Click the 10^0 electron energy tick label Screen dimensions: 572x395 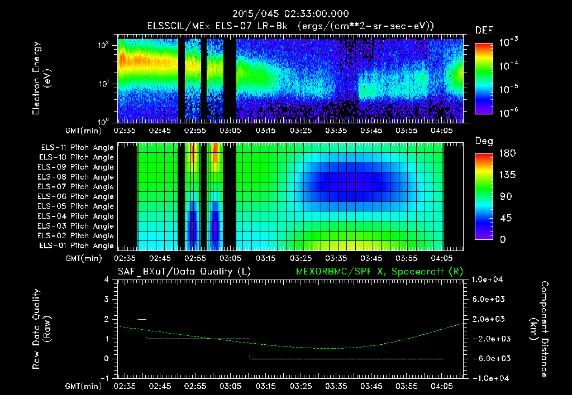pyautogui.click(x=103, y=121)
